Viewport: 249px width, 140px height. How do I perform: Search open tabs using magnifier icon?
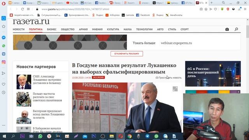(x=223, y=3)
